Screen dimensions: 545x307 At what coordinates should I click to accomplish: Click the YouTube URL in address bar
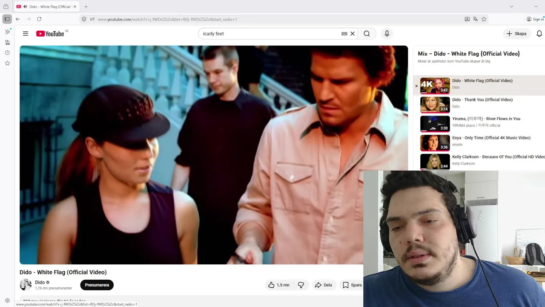pyautogui.click(x=167, y=19)
